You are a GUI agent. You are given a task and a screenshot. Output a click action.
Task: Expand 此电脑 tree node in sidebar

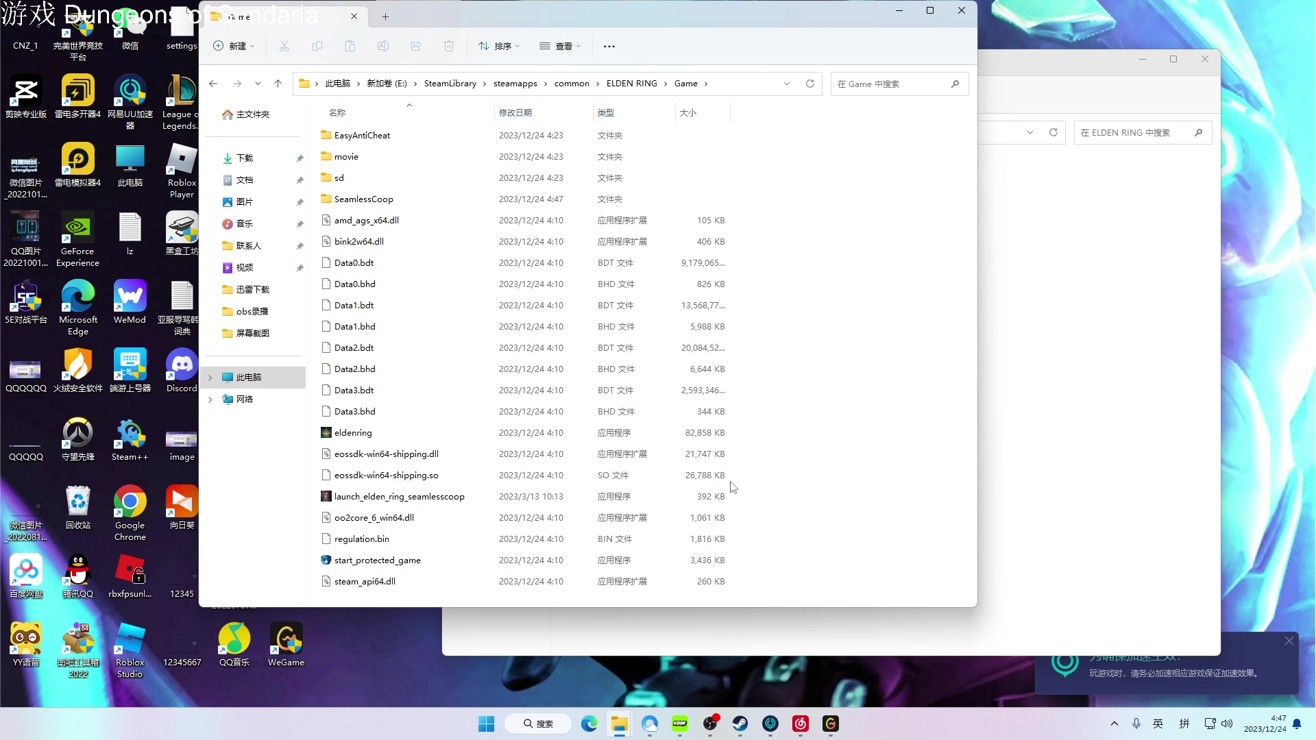click(x=210, y=378)
